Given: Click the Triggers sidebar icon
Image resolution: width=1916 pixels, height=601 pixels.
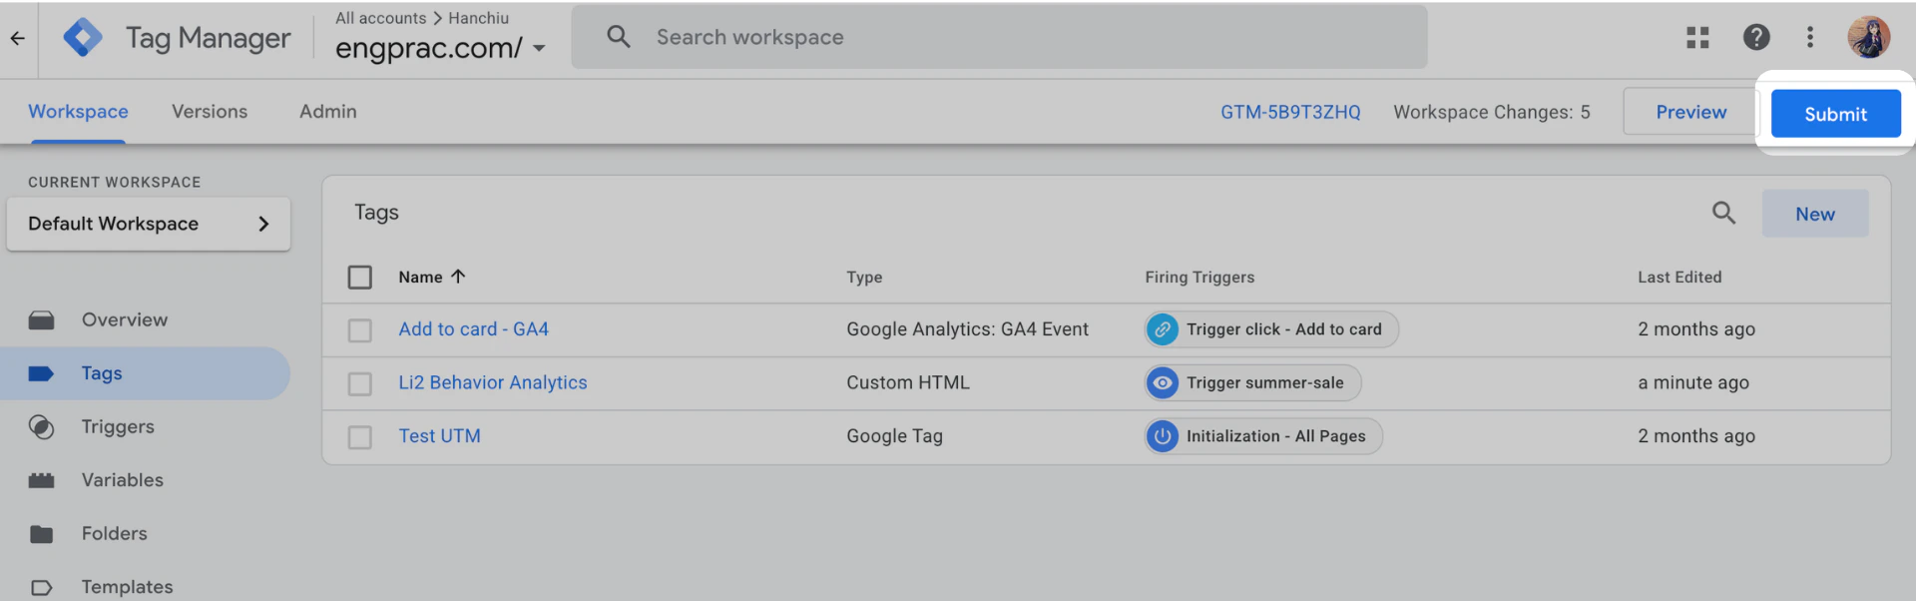Looking at the screenshot, I should point(41,427).
